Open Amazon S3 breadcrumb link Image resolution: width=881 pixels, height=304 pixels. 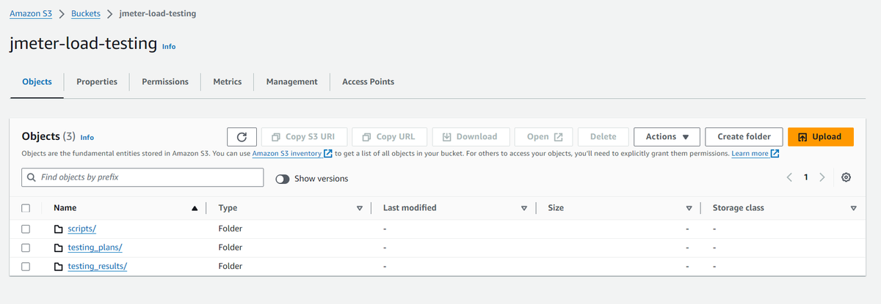coord(31,13)
